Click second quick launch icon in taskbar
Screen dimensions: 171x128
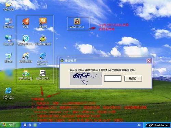pos(30,125)
